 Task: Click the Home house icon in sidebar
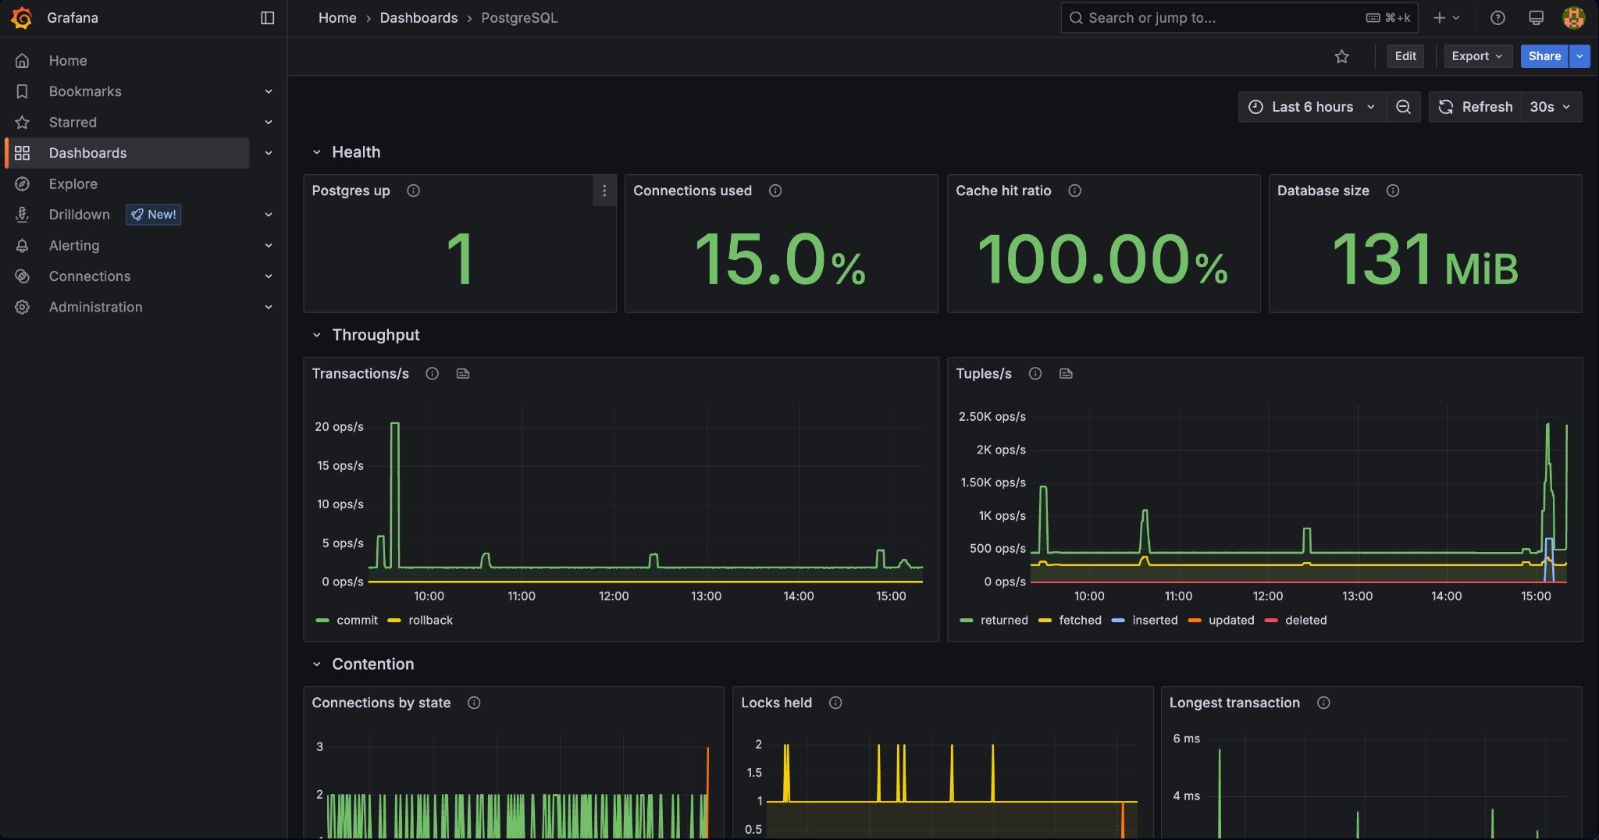pos(23,60)
